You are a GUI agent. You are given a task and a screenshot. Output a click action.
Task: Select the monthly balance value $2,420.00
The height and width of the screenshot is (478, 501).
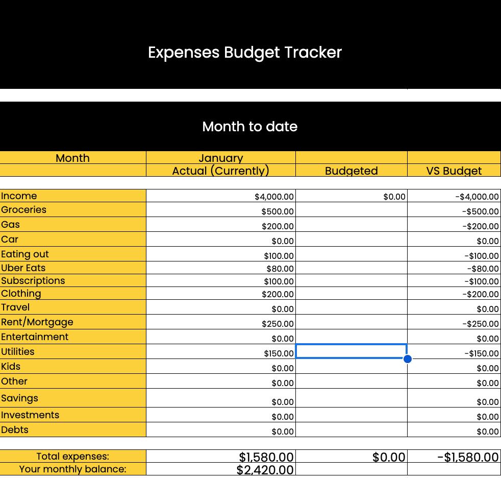[221, 469]
